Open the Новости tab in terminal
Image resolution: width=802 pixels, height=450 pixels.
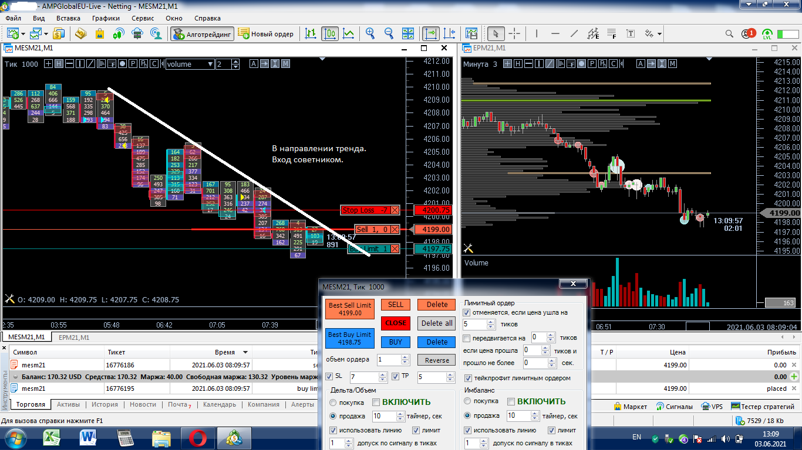pyautogui.click(x=143, y=404)
